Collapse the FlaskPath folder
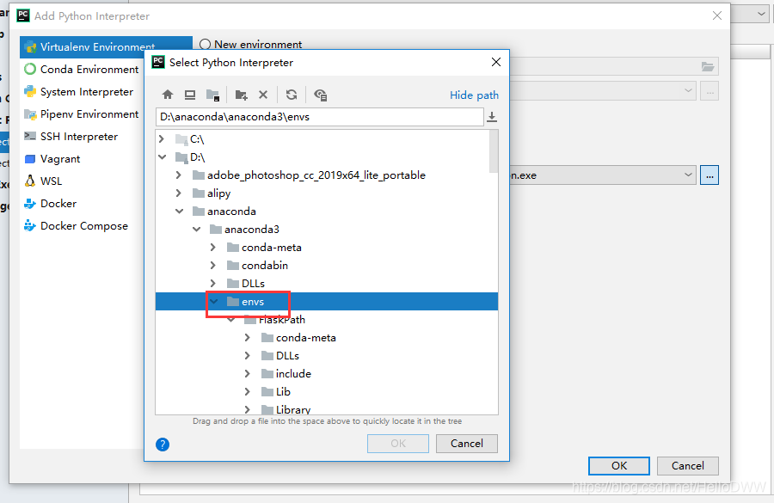The height and width of the screenshot is (503, 774). 231,320
